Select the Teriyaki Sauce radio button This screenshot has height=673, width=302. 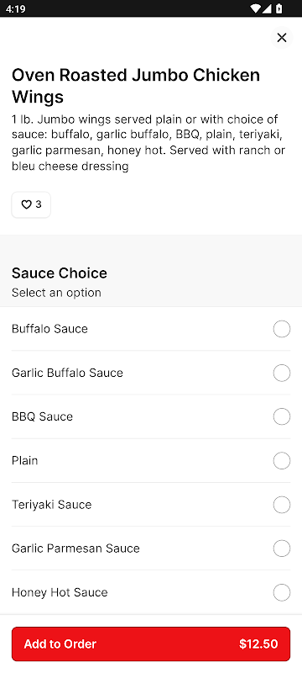[282, 505]
